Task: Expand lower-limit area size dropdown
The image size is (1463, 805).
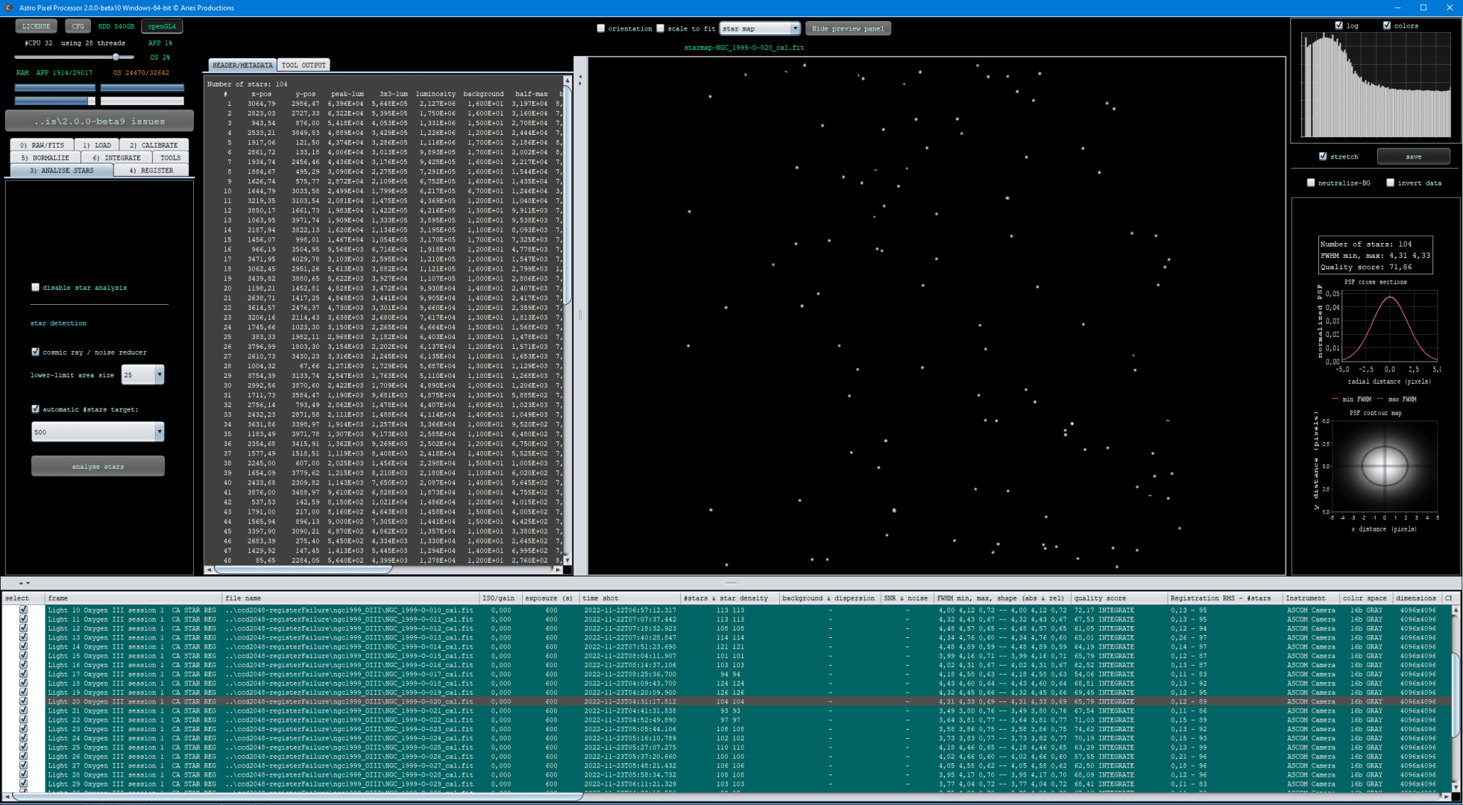Action: coord(159,375)
